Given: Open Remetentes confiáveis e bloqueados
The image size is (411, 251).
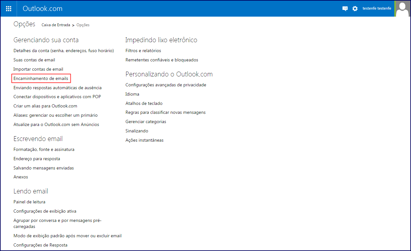Looking at the screenshot, I should [x=162, y=60].
